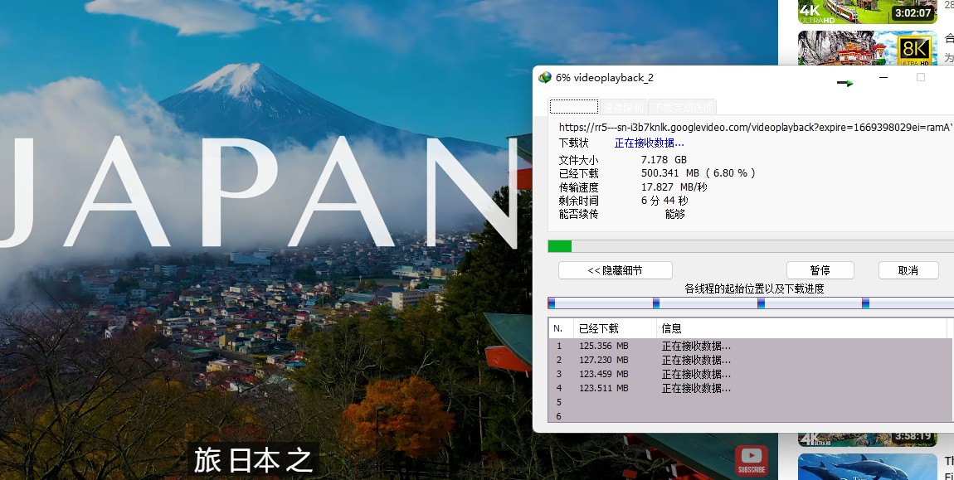Screen dimensions: 954x480
Task: Switch to the 速度限制 tab
Action: tap(623, 107)
